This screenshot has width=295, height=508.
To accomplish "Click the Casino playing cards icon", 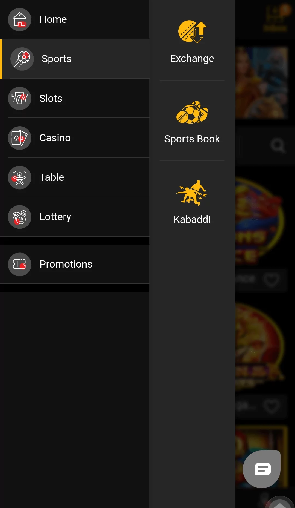I will pyautogui.click(x=19, y=138).
